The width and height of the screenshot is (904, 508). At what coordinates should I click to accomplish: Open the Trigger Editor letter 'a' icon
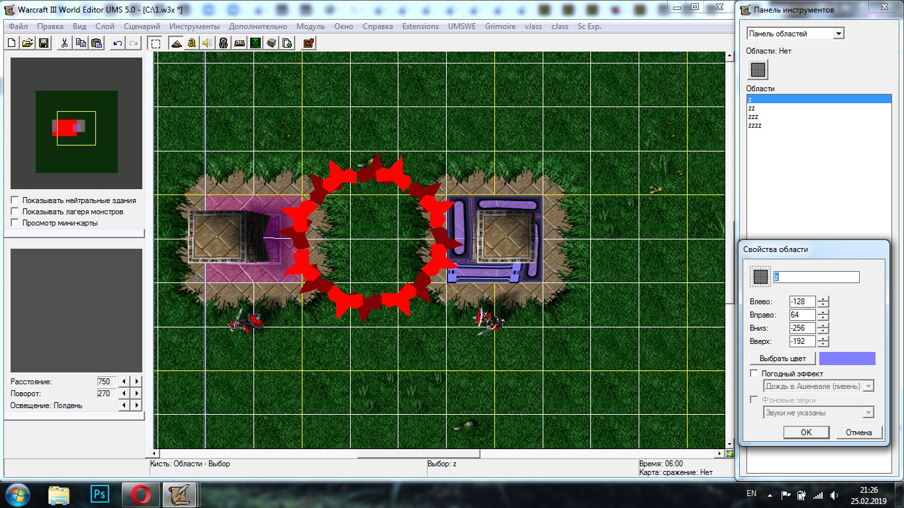click(192, 43)
